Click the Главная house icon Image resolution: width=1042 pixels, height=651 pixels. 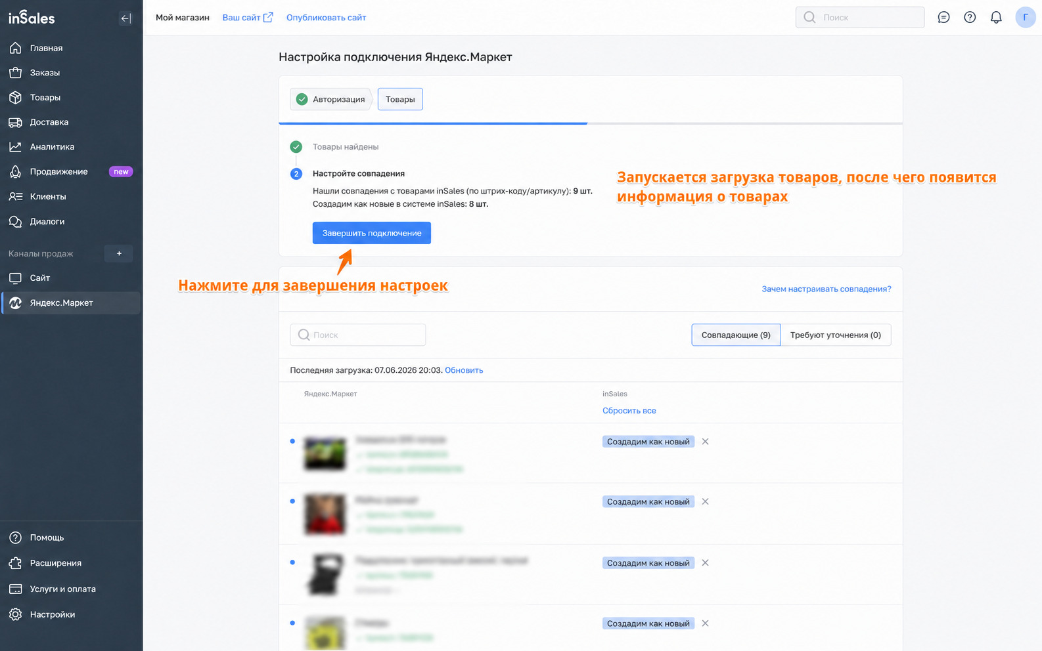click(x=15, y=48)
